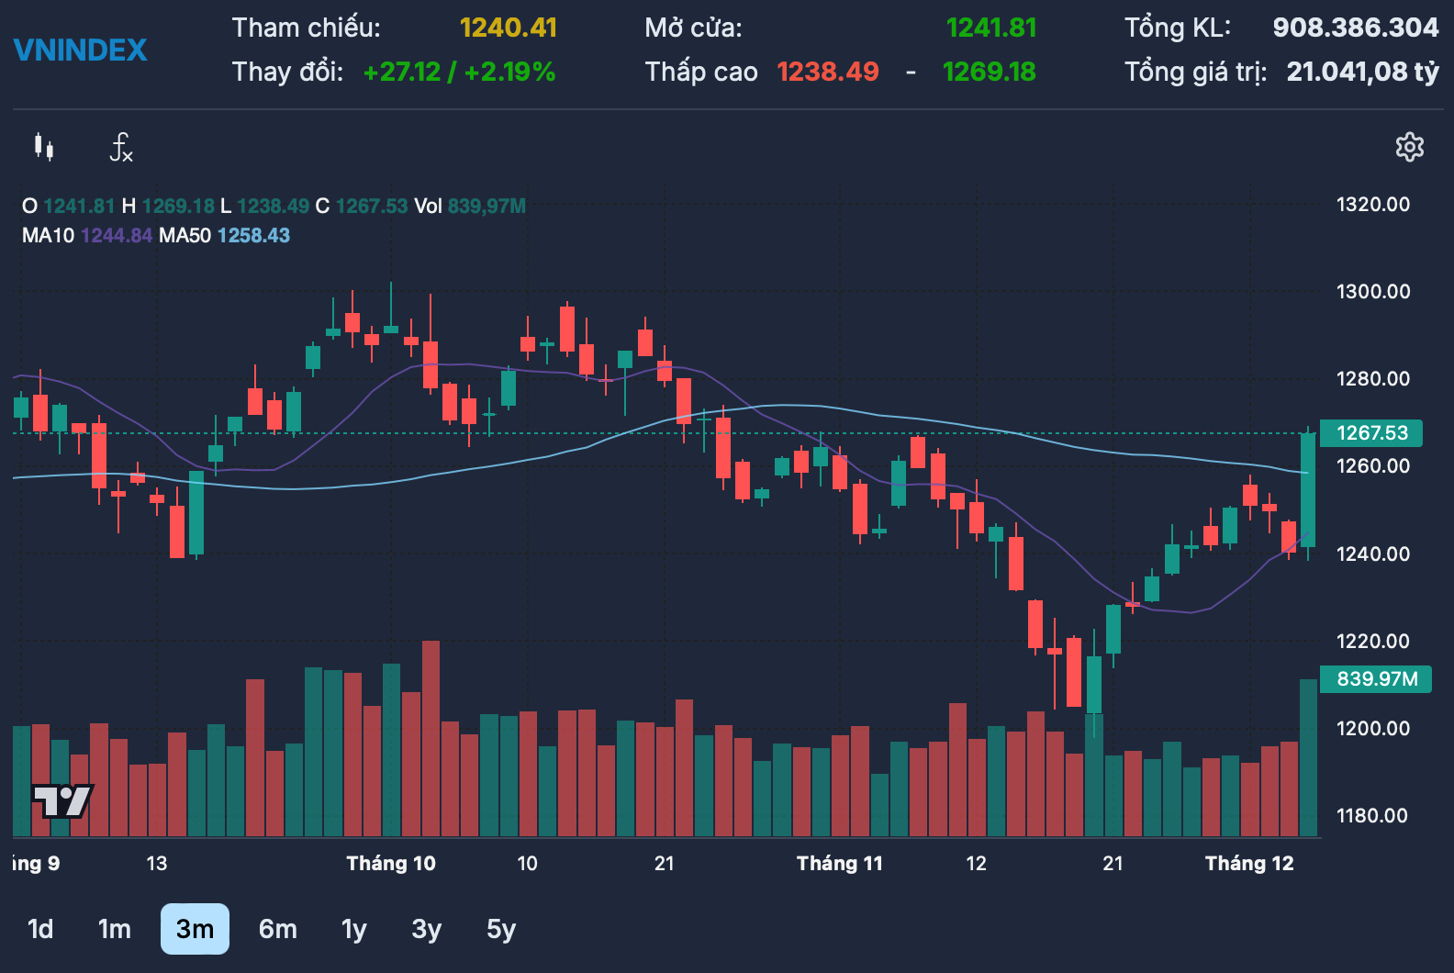Click the 1280.00 price axis label

click(1373, 378)
